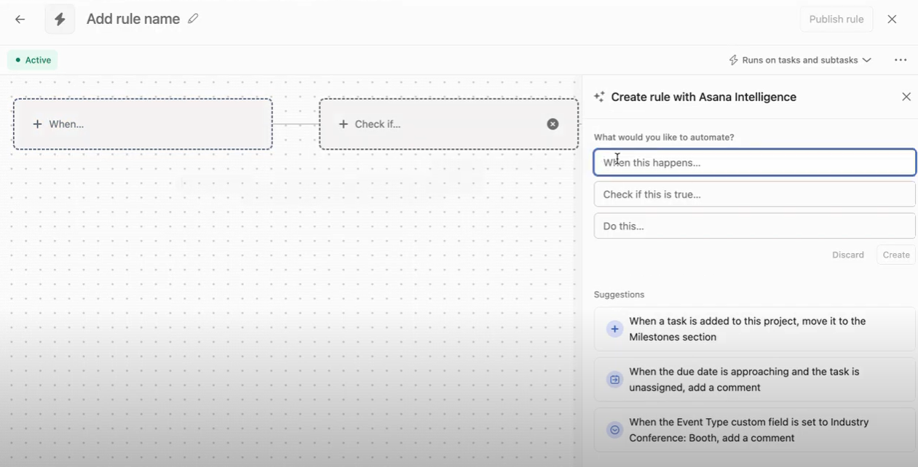Click the Discard button
This screenshot has height=467, width=918.
[848, 255]
